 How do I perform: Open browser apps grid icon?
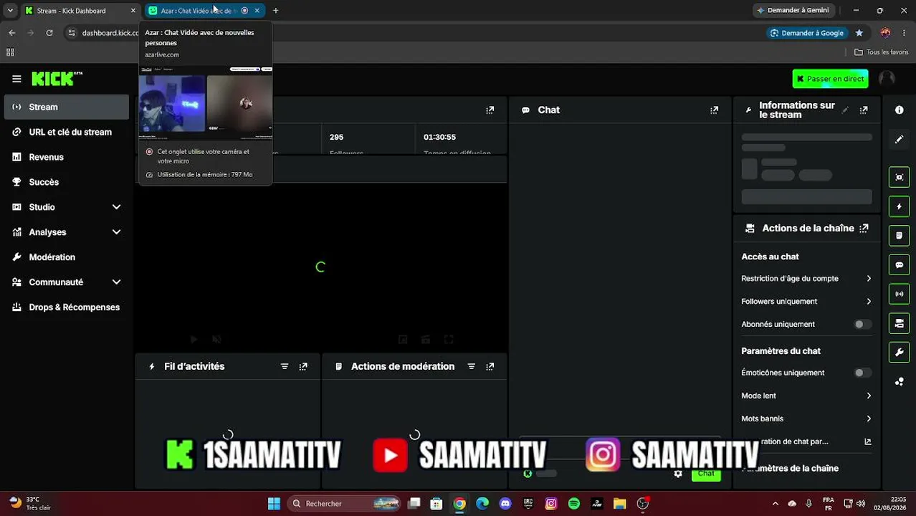click(10, 52)
